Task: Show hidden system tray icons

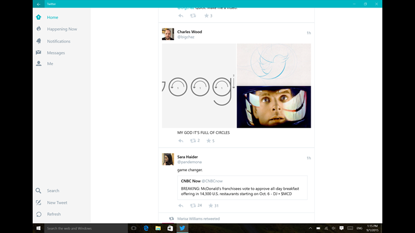Action: pos(310,228)
